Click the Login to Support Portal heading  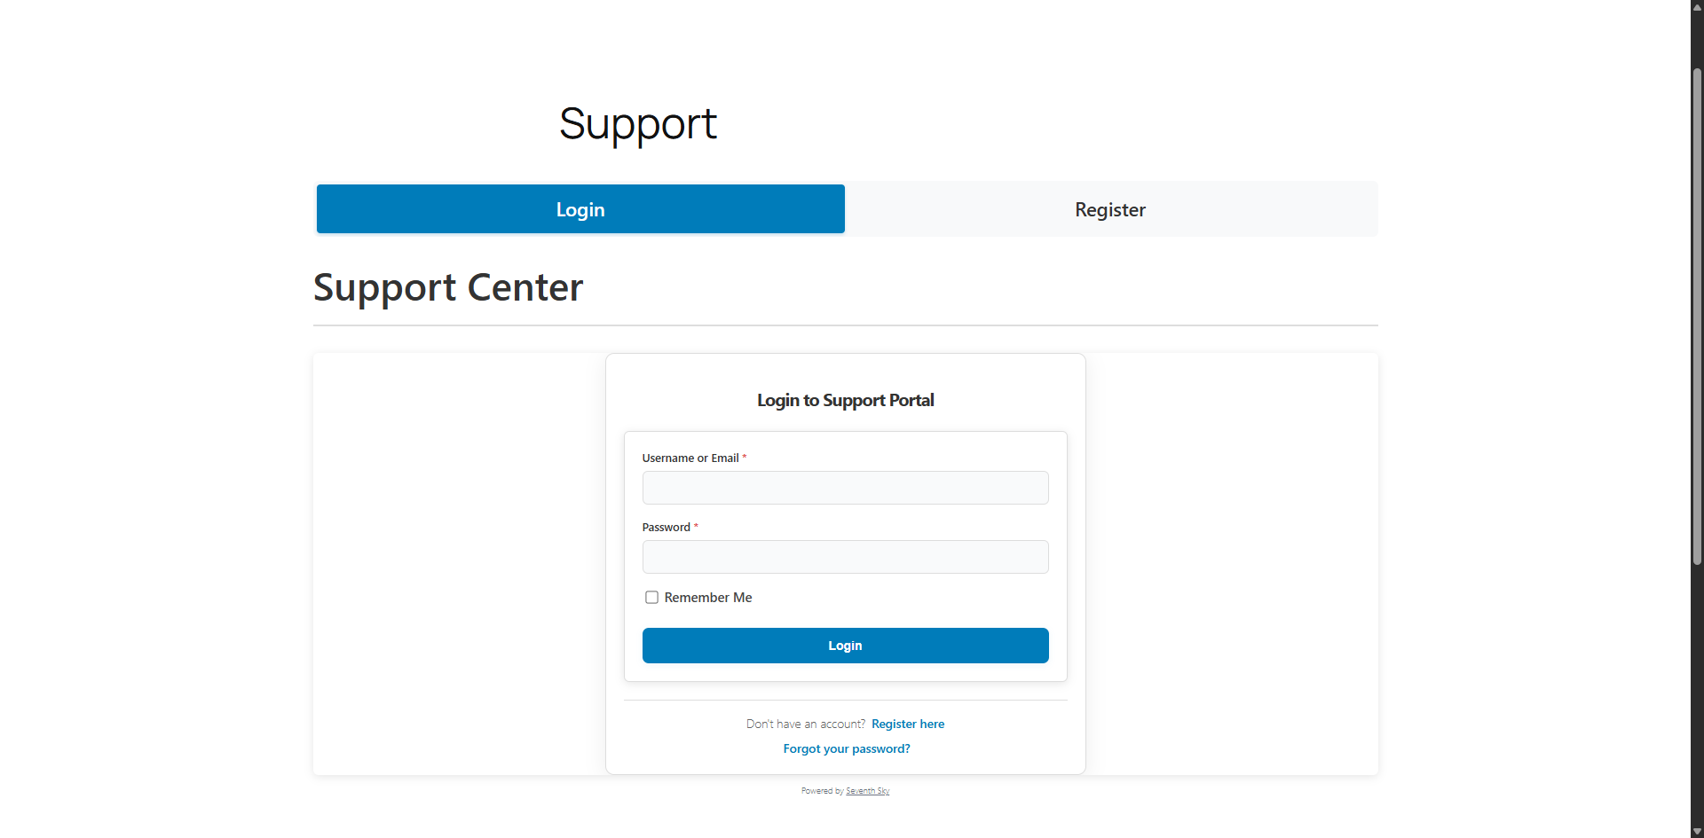coord(845,401)
